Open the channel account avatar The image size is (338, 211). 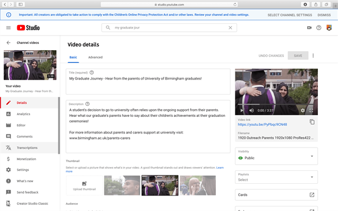click(329, 27)
